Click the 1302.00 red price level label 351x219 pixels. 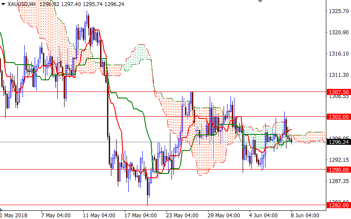(339, 117)
